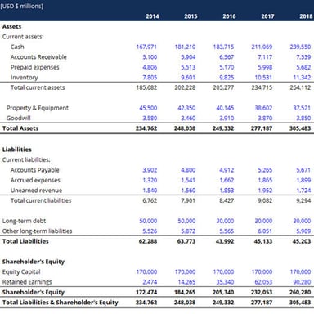Select the 2018 Cash value 239,550
The width and height of the screenshot is (314, 314).
(x=300, y=47)
